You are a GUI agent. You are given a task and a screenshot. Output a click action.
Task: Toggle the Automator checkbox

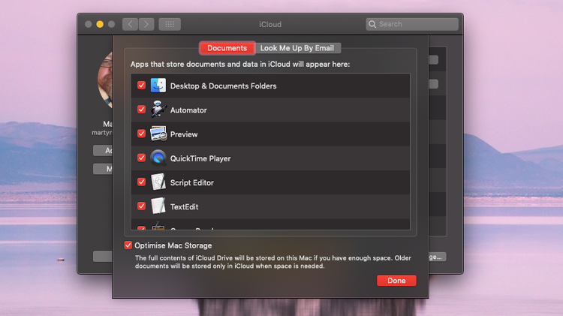(141, 109)
